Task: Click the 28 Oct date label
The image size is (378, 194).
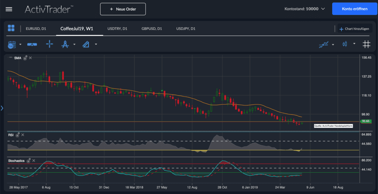Action: click(222, 187)
